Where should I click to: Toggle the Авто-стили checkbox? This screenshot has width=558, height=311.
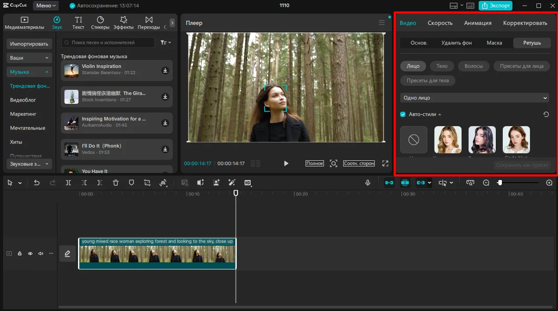click(x=403, y=114)
